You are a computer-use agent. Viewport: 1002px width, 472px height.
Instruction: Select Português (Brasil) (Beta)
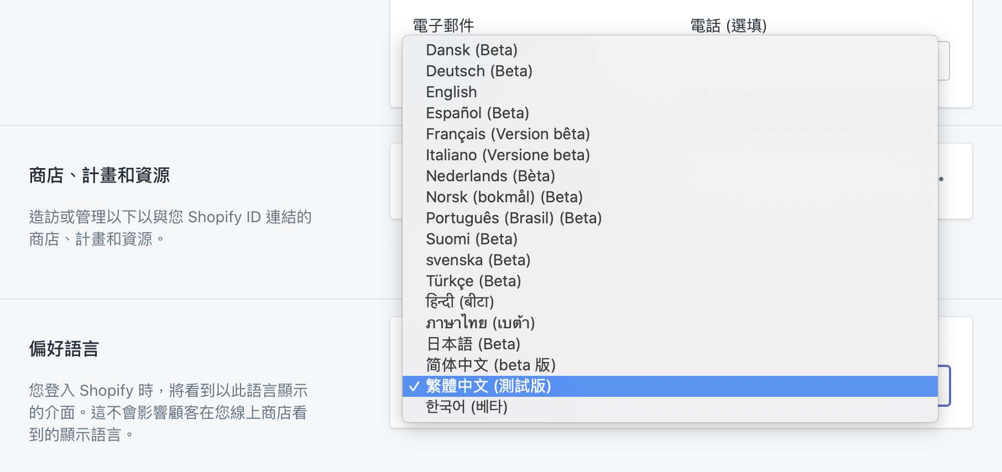point(513,218)
